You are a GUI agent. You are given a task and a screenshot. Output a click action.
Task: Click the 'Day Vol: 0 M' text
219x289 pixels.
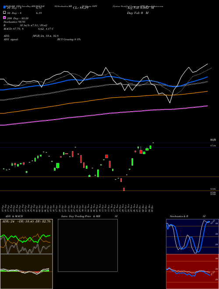(x=138, y=13)
